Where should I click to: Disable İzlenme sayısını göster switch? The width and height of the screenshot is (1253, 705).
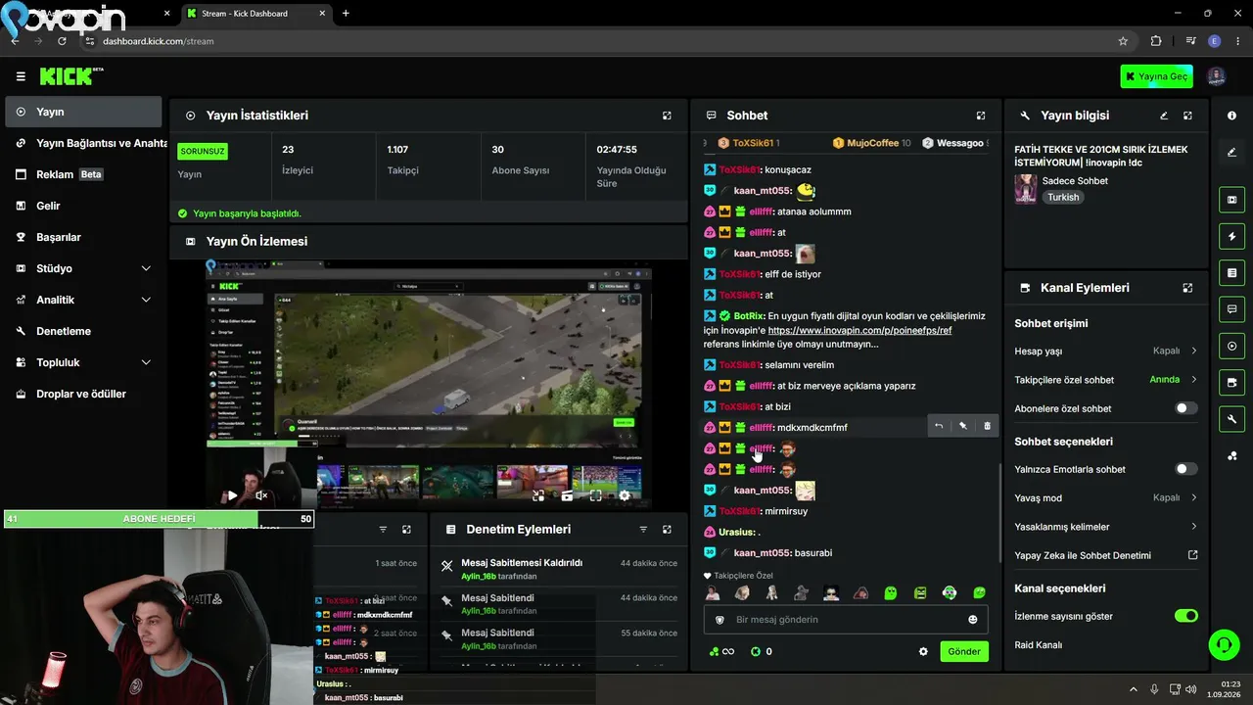pyautogui.click(x=1185, y=616)
